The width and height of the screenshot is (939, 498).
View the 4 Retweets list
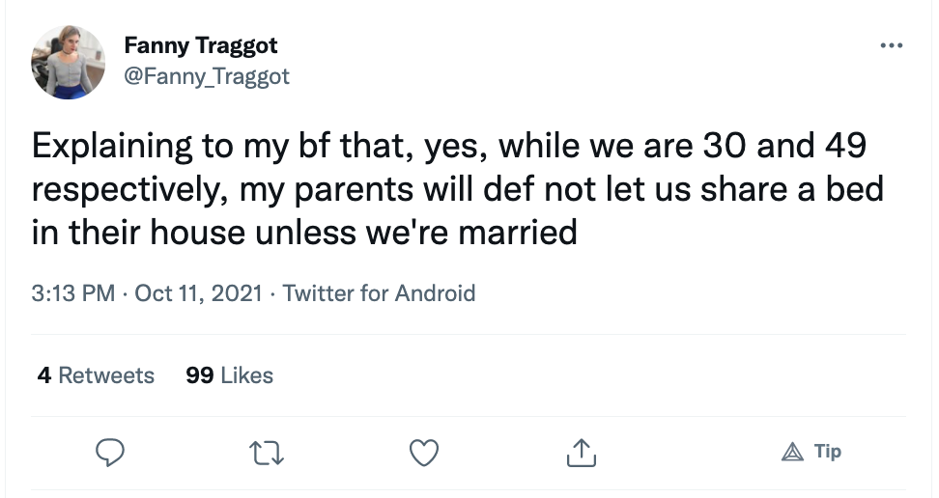(96, 375)
